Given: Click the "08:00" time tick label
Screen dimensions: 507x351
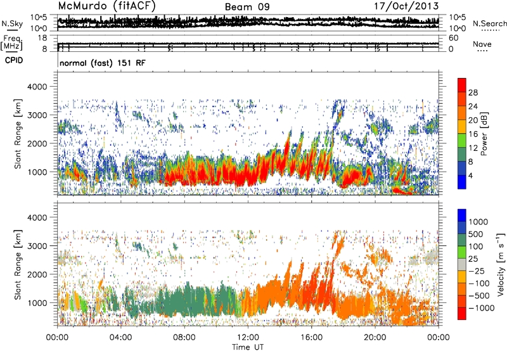Looking at the screenshot, I should [184, 338].
